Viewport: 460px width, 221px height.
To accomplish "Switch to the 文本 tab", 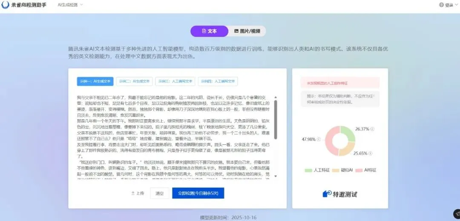I will click(x=209, y=31).
